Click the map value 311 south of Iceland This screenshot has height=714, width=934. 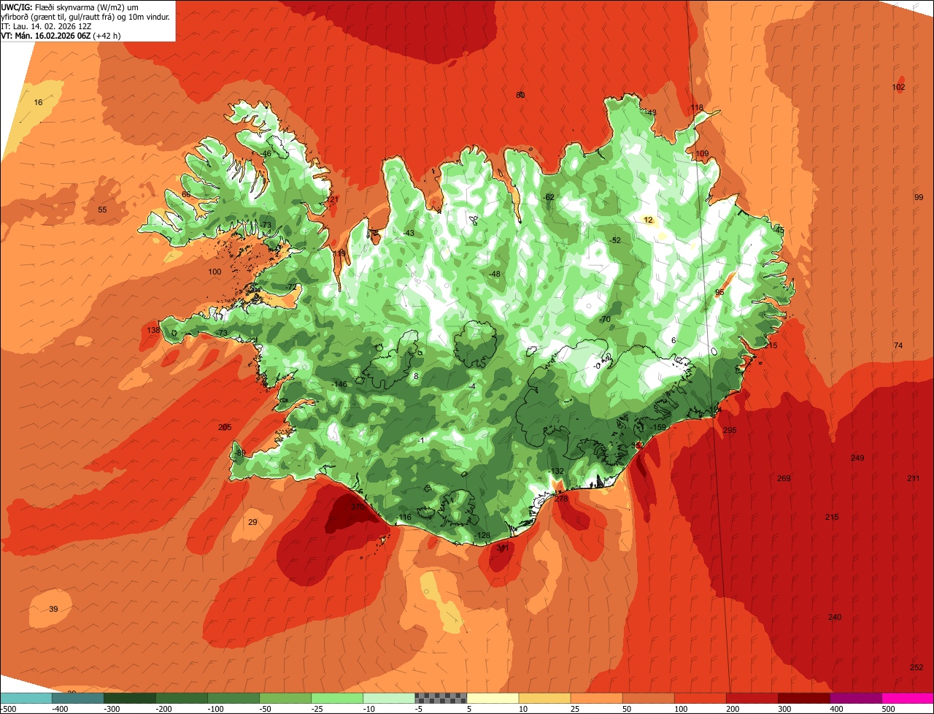(503, 548)
